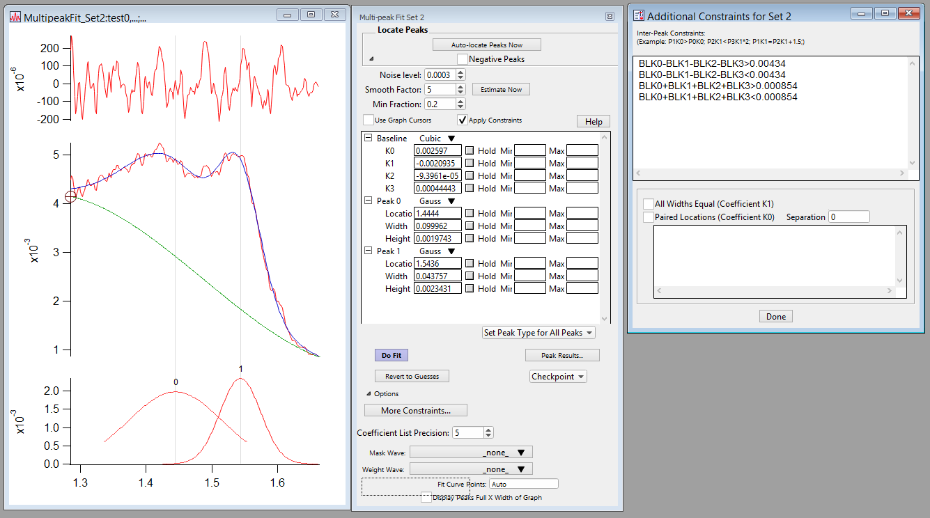This screenshot has height=518, width=930.
Task: Expand the Options section
Action: point(369,393)
